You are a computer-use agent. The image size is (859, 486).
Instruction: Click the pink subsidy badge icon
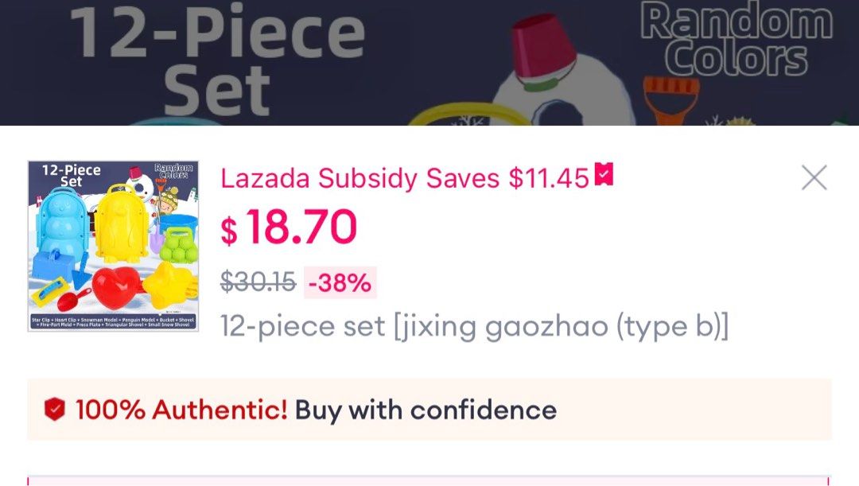point(604,175)
